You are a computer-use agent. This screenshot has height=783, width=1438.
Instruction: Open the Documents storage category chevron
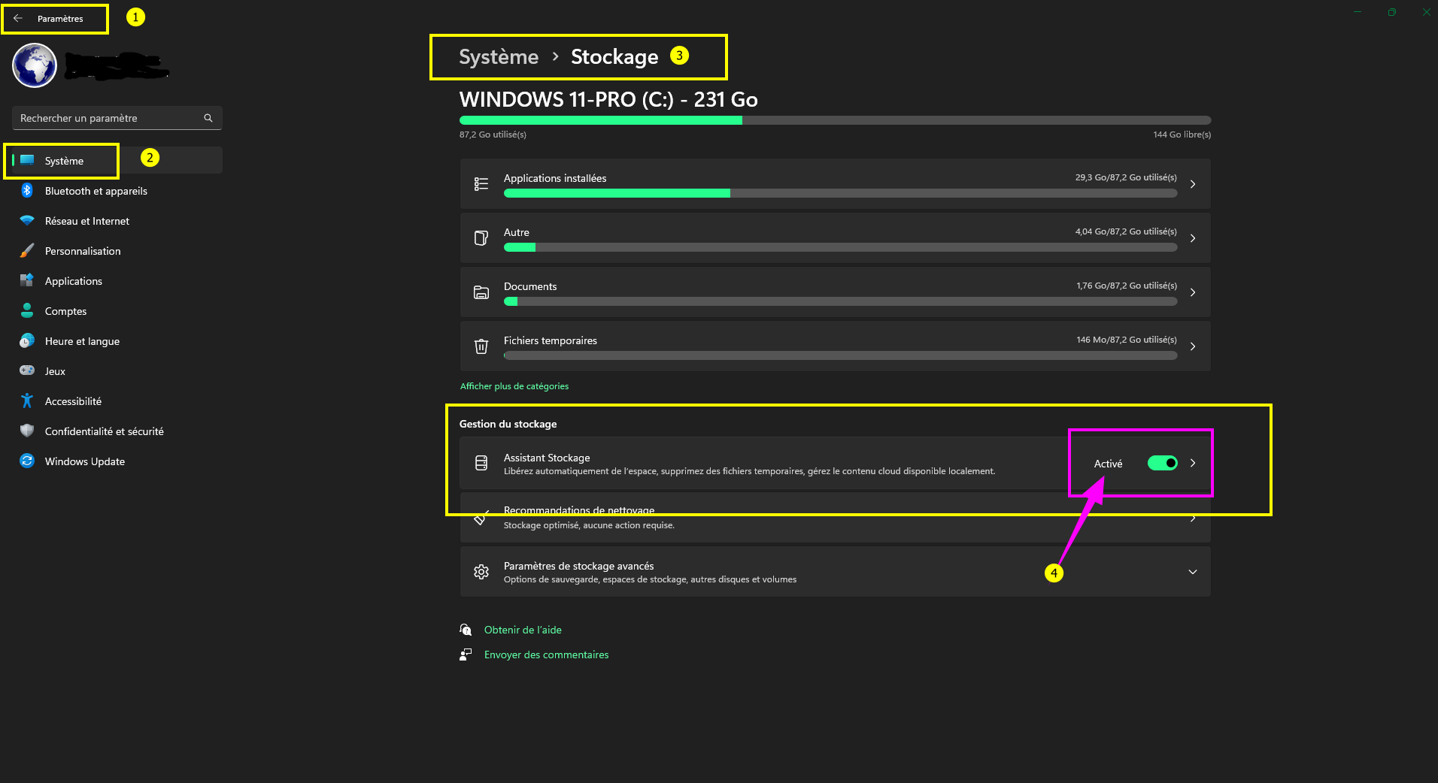[1193, 292]
